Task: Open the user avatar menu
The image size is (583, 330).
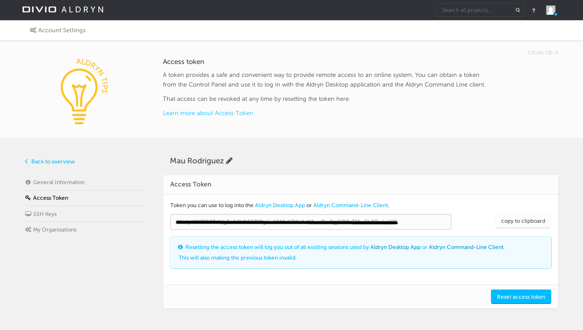Action: pos(551,10)
